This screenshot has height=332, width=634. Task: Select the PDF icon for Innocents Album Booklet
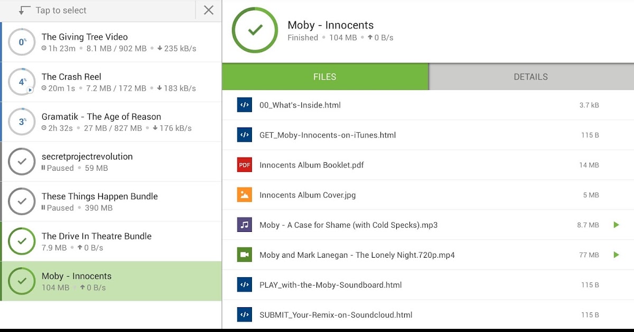[x=244, y=164]
